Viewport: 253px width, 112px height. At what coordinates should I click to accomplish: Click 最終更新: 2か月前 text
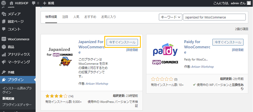232,79
